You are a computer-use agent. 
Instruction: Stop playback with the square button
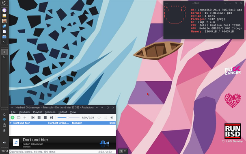pos(45,117)
